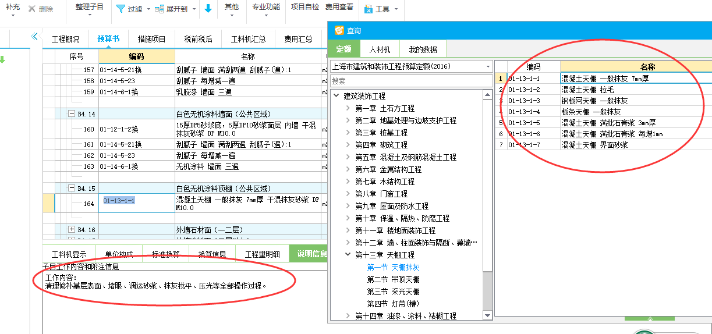
Task: Click quota row 01-13-1-3 钢板网天棚 一般抹灰
Action: point(603,101)
